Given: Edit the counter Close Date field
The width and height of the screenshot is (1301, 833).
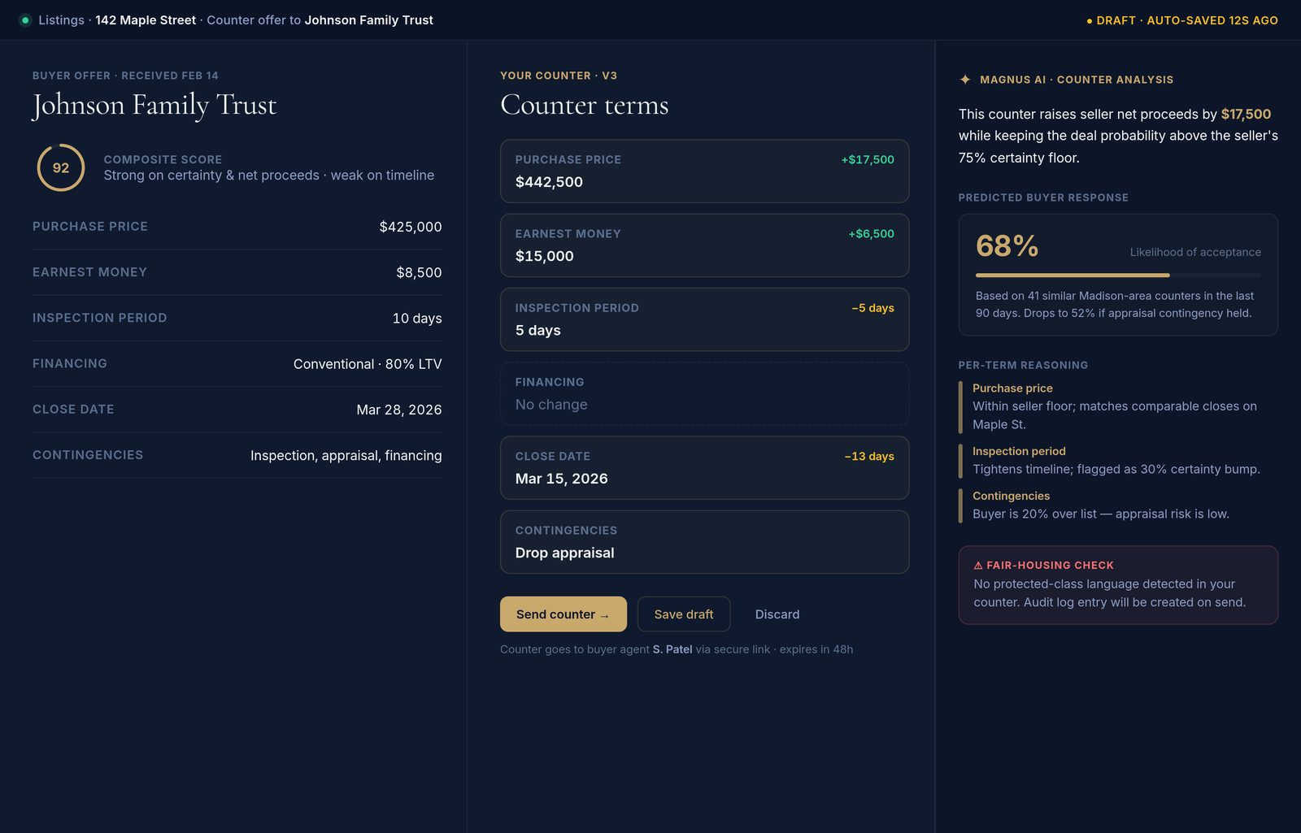Looking at the screenshot, I should click(x=704, y=468).
